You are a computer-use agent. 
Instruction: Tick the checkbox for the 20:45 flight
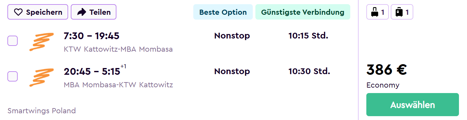click(13, 76)
